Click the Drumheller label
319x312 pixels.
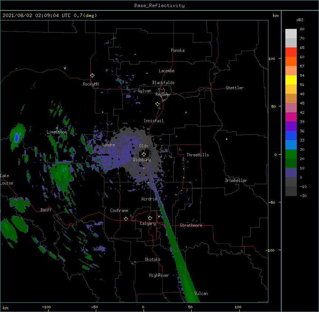(x=236, y=180)
